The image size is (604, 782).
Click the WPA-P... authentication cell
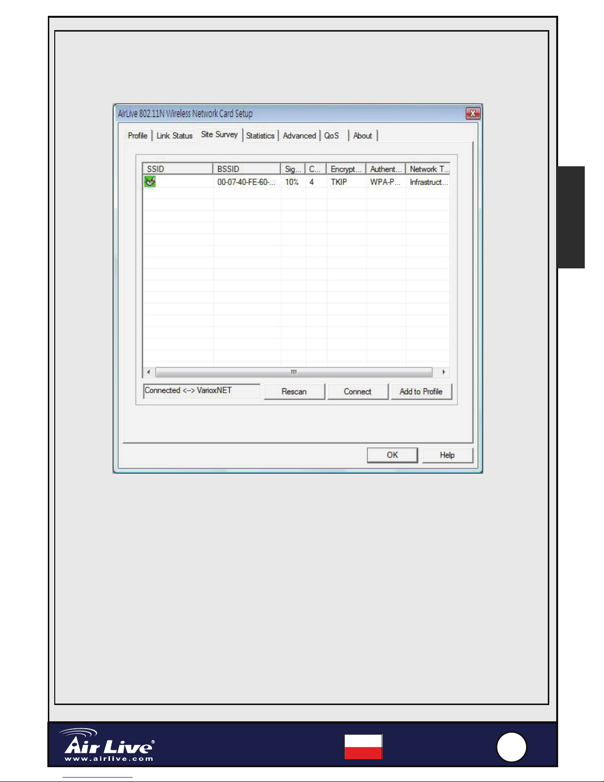pyautogui.click(x=385, y=182)
